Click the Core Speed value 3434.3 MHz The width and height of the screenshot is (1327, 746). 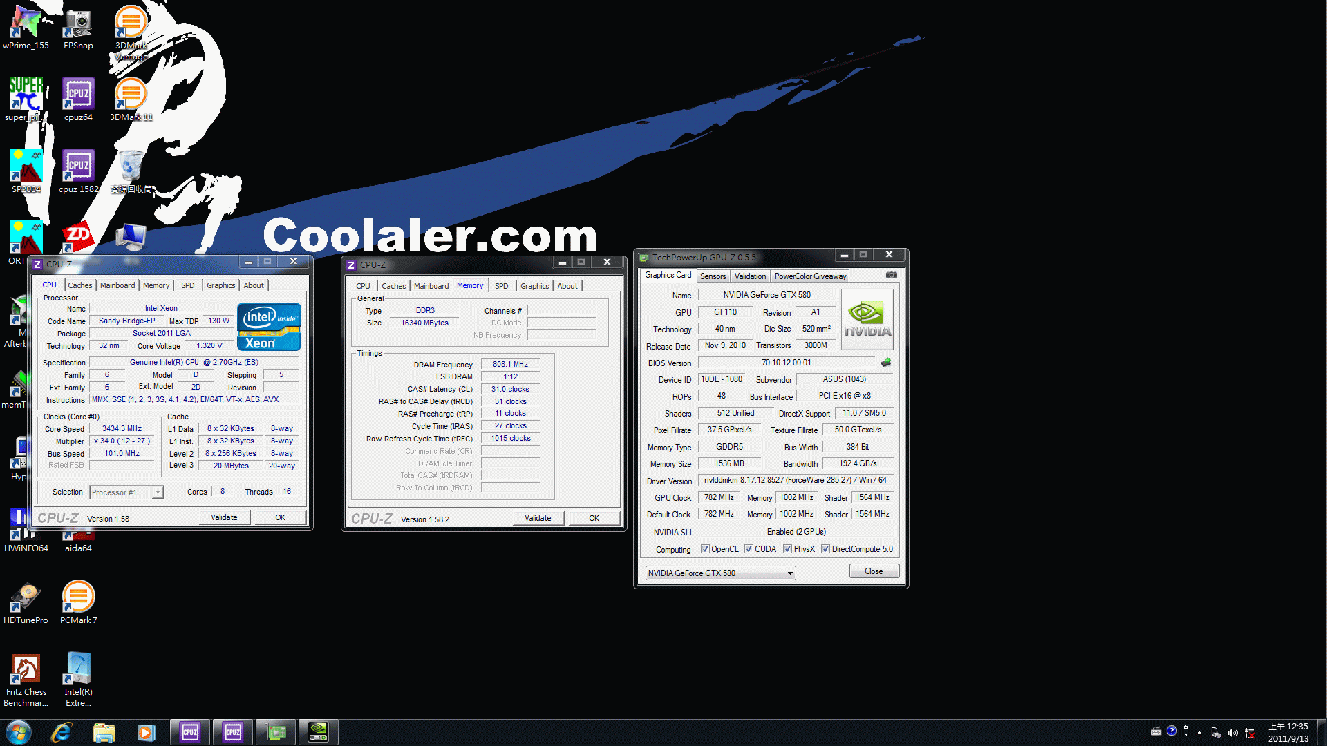pos(122,428)
